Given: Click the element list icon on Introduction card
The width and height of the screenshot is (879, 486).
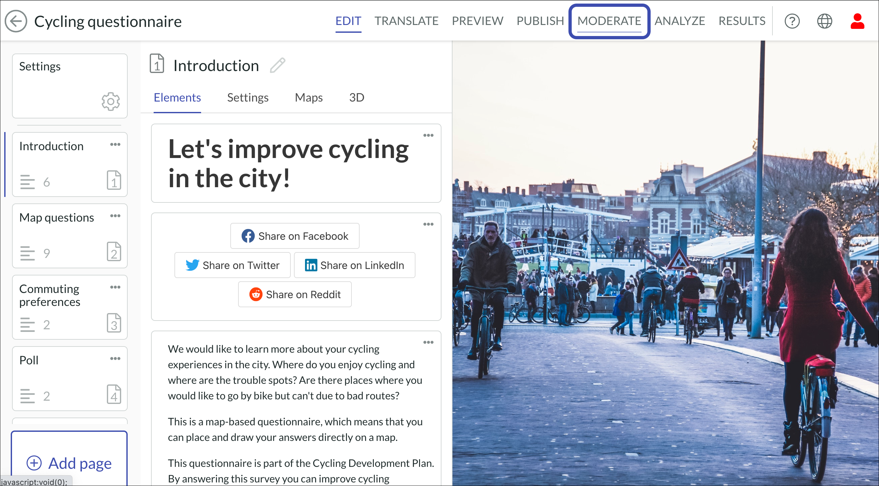Looking at the screenshot, I should coord(27,182).
